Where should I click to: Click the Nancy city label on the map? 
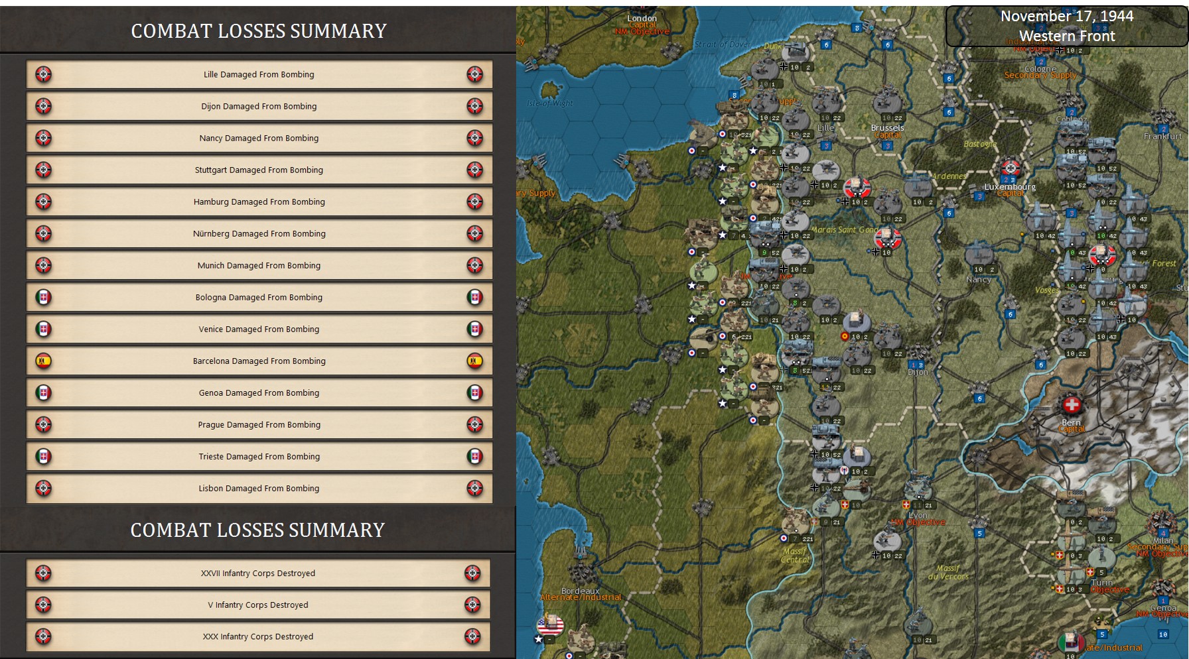point(979,279)
